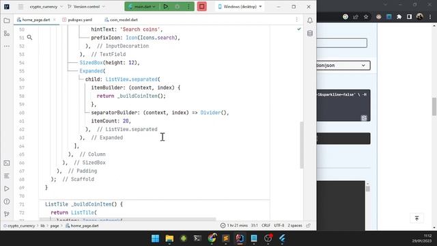The width and height of the screenshot is (437, 246).
Task: Stop the running app with the red square
Action: click(202, 6)
